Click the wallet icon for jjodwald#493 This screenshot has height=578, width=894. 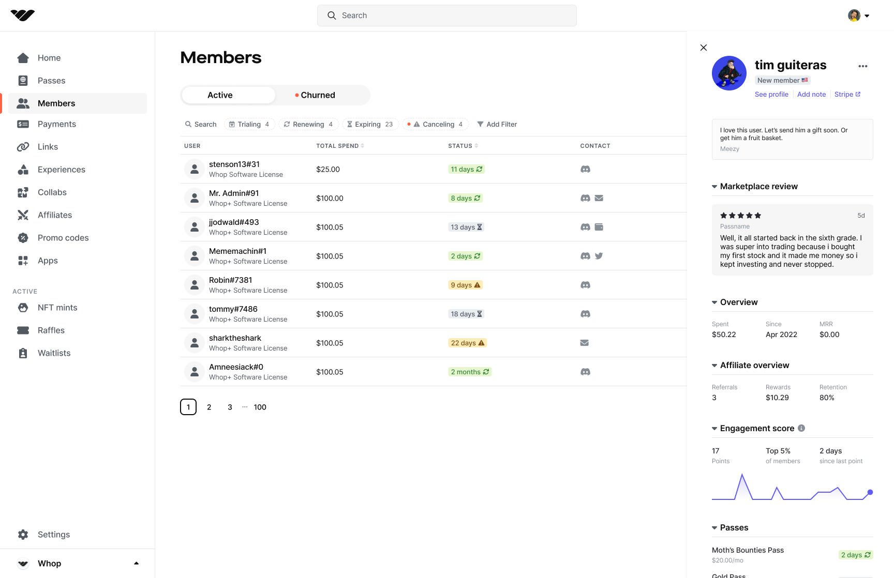(599, 227)
